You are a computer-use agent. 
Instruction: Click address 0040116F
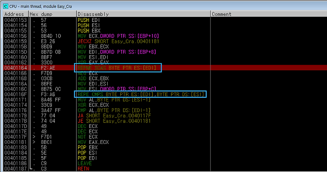(15, 94)
